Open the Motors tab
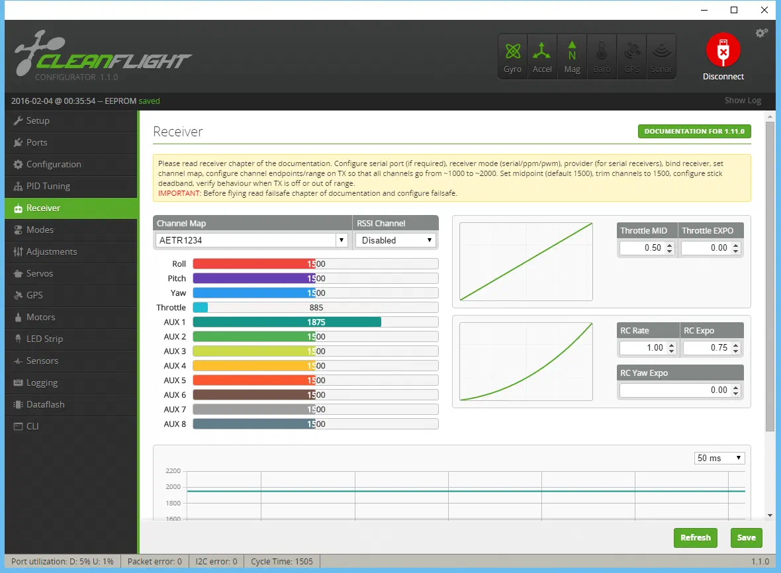 click(71, 317)
